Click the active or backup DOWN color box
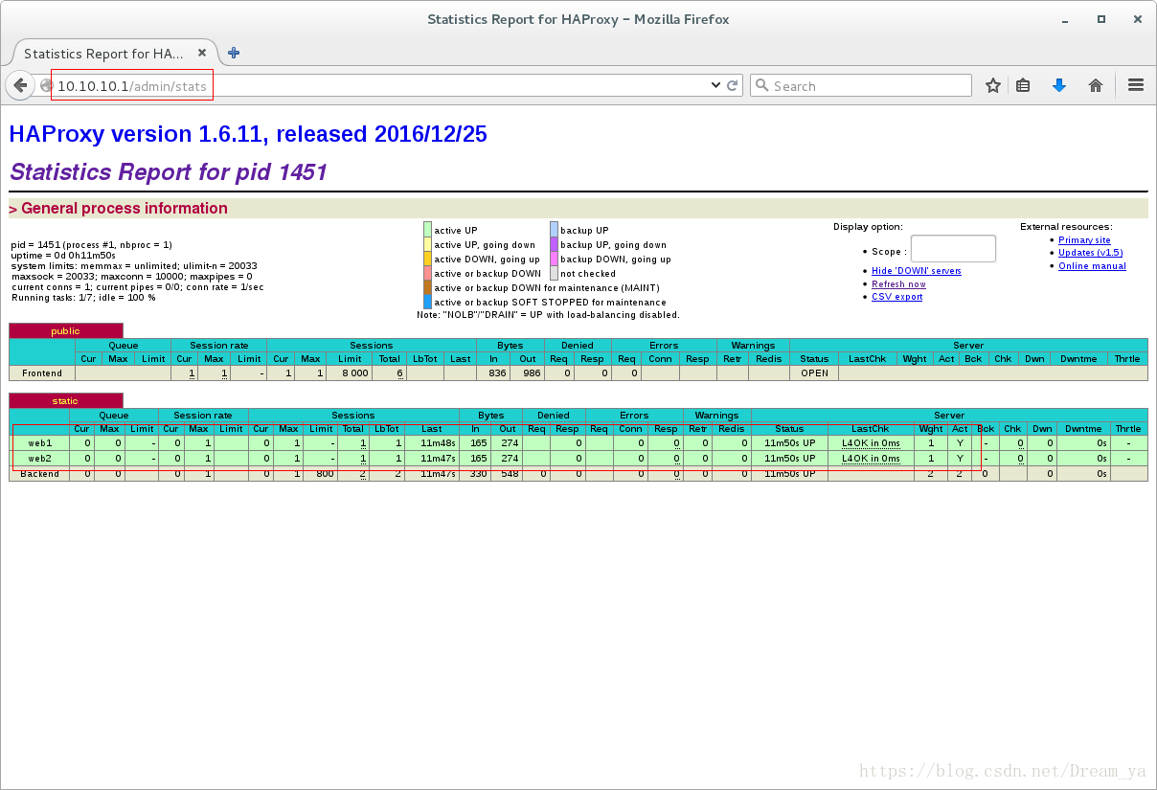The image size is (1157, 790). tap(427, 273)
